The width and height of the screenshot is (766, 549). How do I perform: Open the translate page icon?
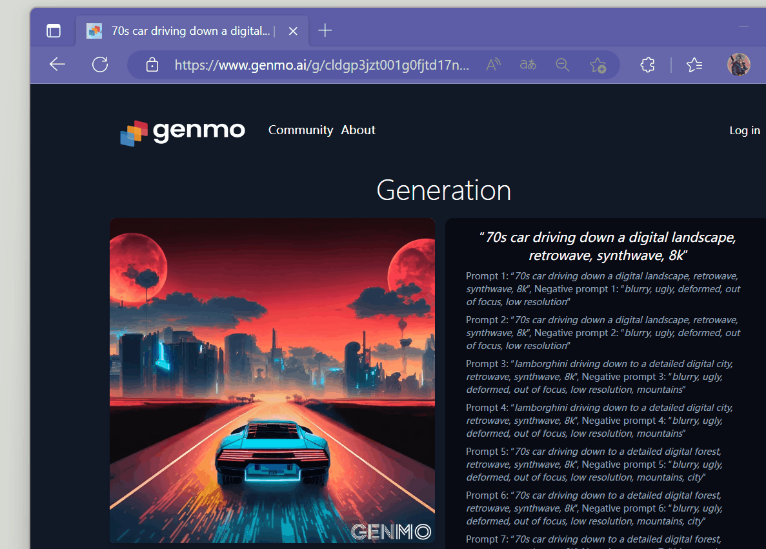point(528,64)
